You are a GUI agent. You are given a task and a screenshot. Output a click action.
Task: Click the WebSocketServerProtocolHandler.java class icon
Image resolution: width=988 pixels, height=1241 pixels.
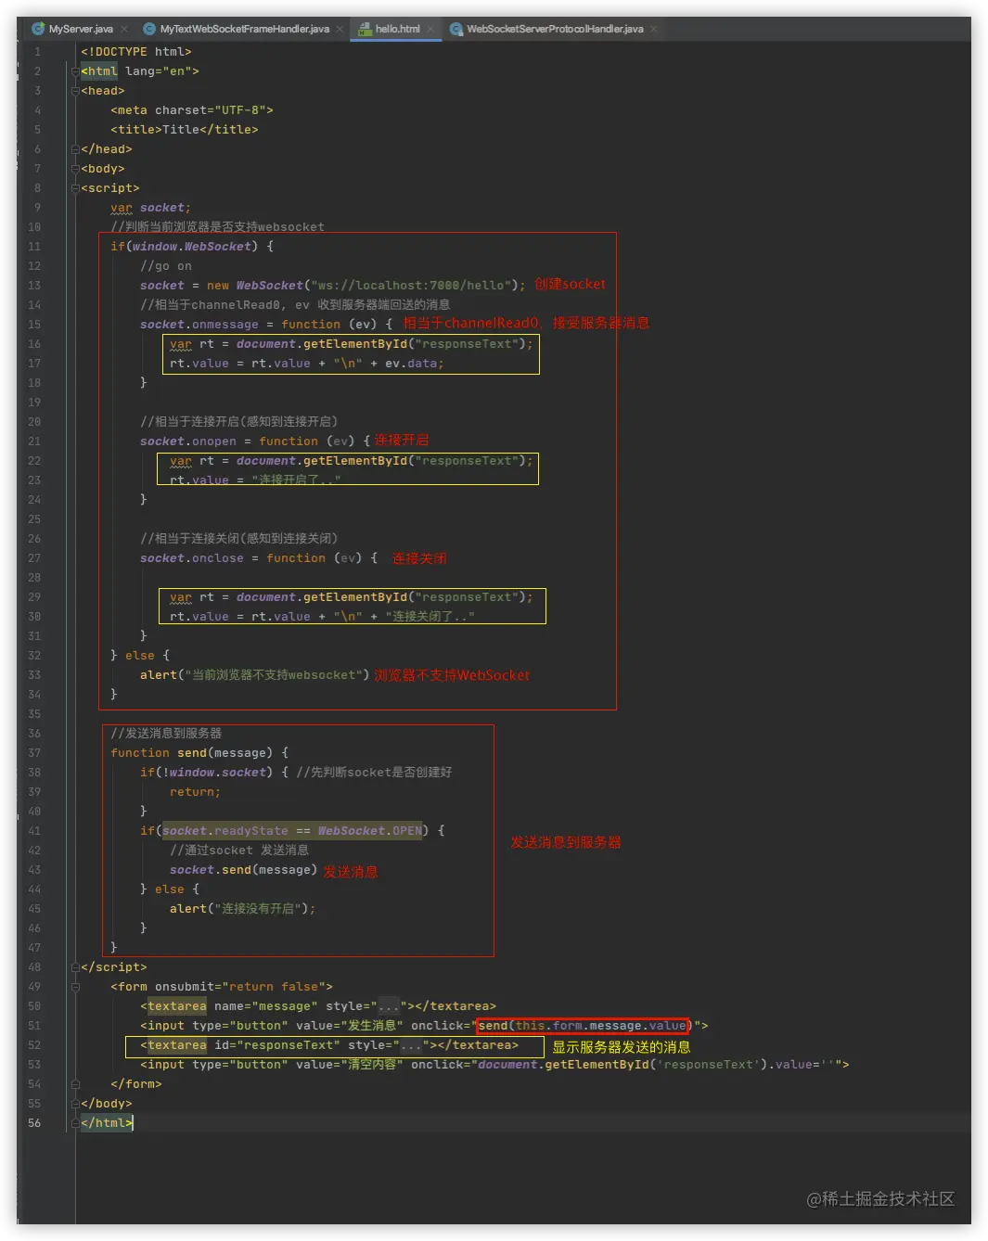[456, 29]
